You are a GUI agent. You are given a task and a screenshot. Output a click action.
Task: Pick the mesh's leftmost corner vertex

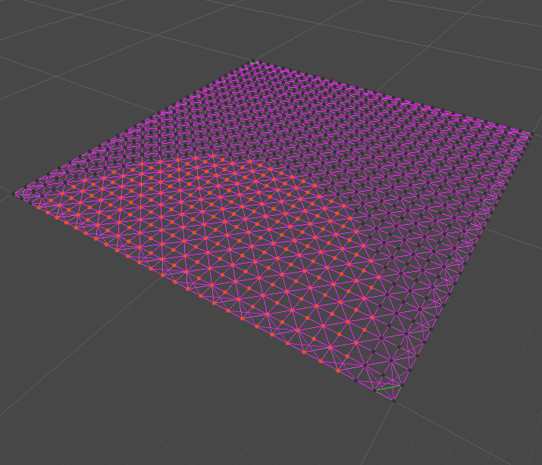(14, 194)
